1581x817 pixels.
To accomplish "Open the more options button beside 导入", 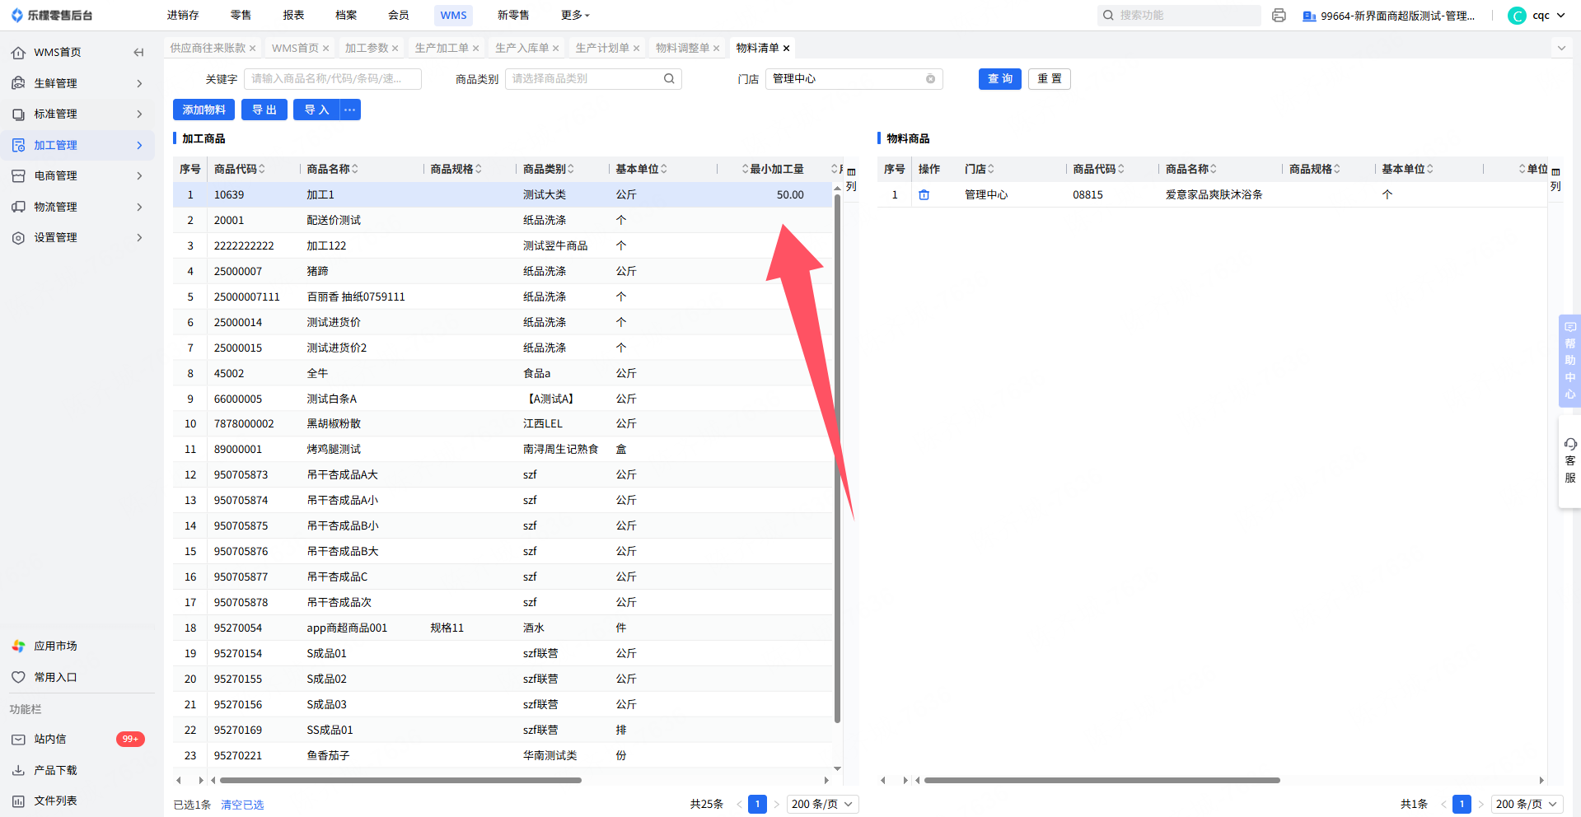I will coord(350,110).
